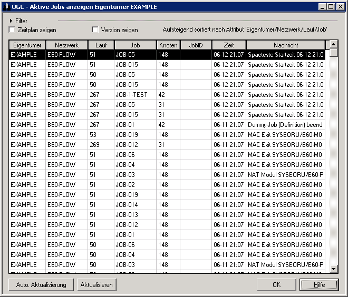Image resolution: width=348 pixels, height=297 pixels.
Task: Confirm with the OK button
Action: (x=276, y=285)
